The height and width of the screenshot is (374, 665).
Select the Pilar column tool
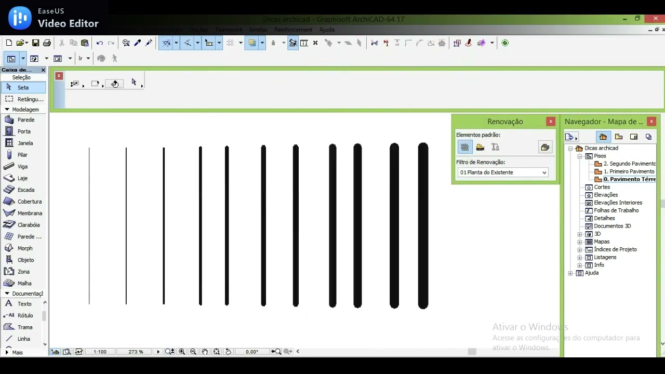pos(23,155)
